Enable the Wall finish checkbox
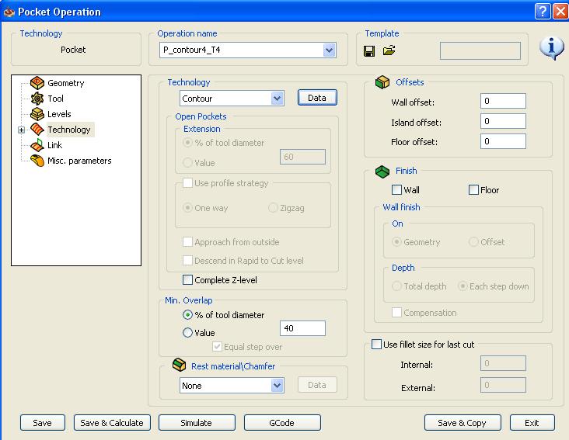The width and height of the screenshot is (569, 440). (396, 190)
